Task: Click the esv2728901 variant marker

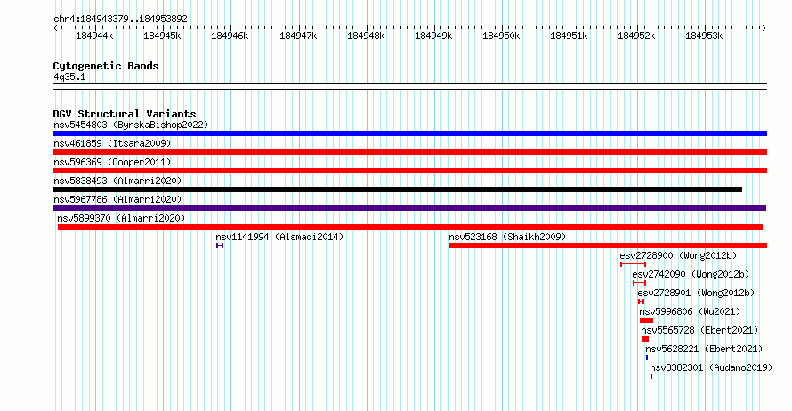Action: 641,302
